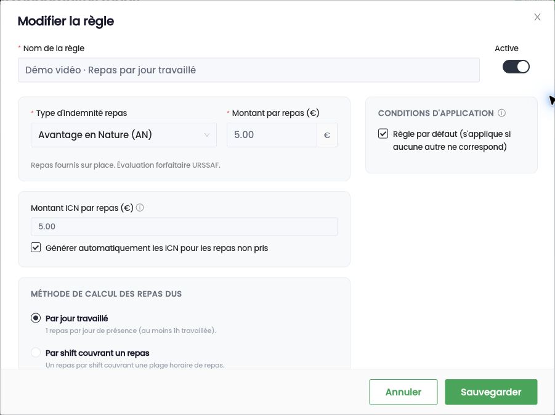The image size is (555, 415).
Task: Click the Nom de la règle field
Action: [248, 70]
